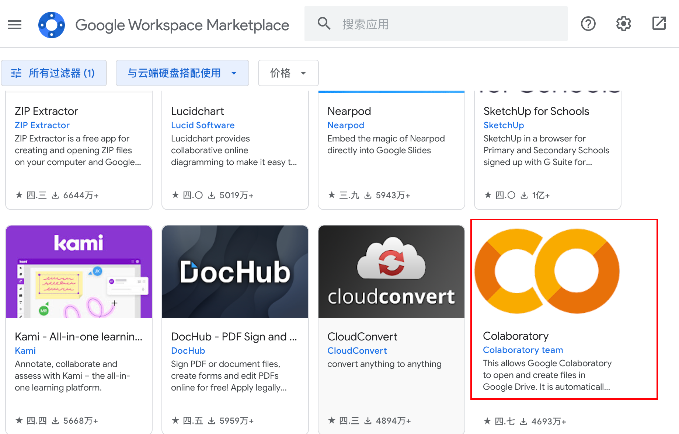Open the help question mark icon
The image size is (679, 434).
588,24
